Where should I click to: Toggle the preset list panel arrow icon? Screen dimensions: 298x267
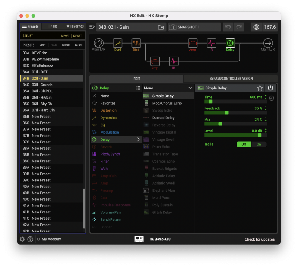point(92,27)
